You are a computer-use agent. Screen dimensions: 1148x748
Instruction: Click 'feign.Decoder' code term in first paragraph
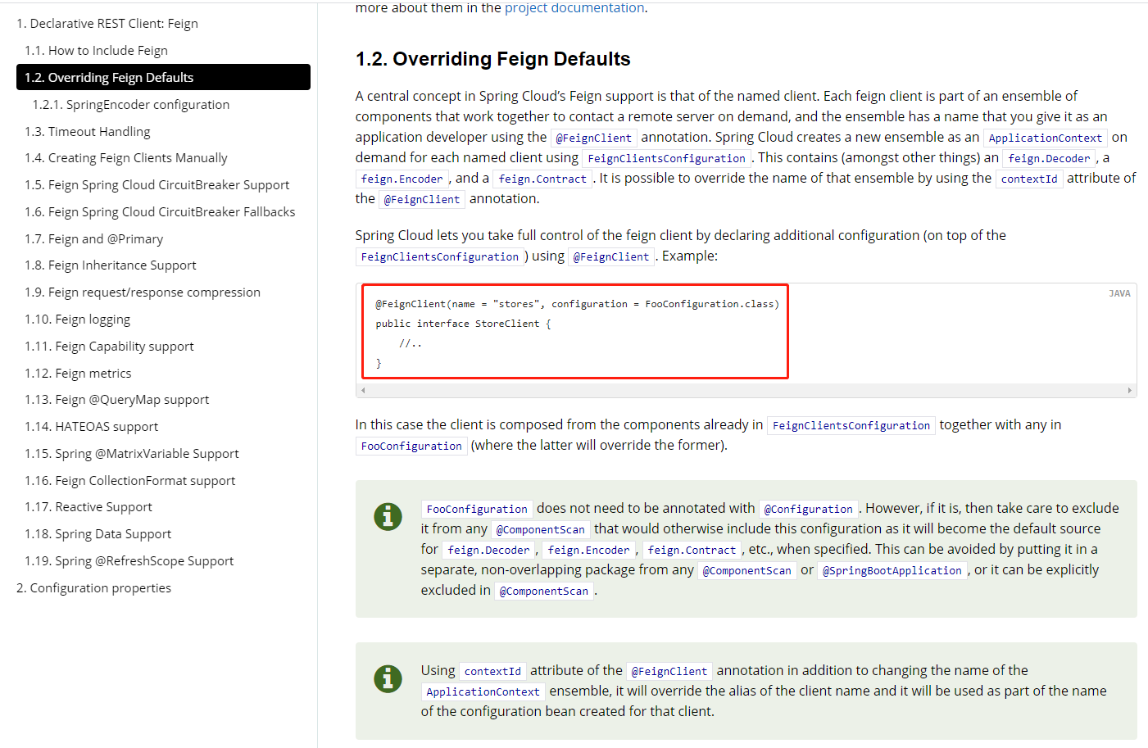[x=1049, y=158]
